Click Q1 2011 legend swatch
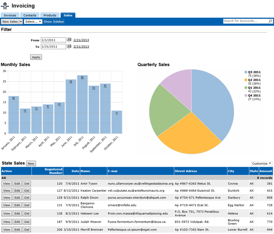This screenshot has width=274, height=234. (x=246, y=87)
